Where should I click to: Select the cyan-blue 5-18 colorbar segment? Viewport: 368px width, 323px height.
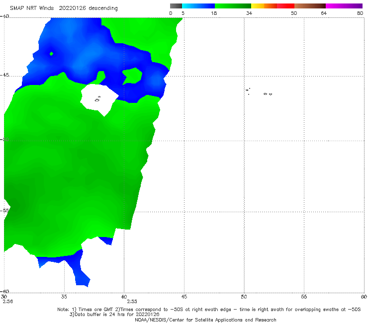(198, 6)
